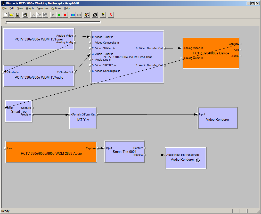The height and width of the screenshot is (214, 261).
Task: Open a graph file with folder icon
Action: click(x=12, y=15)
